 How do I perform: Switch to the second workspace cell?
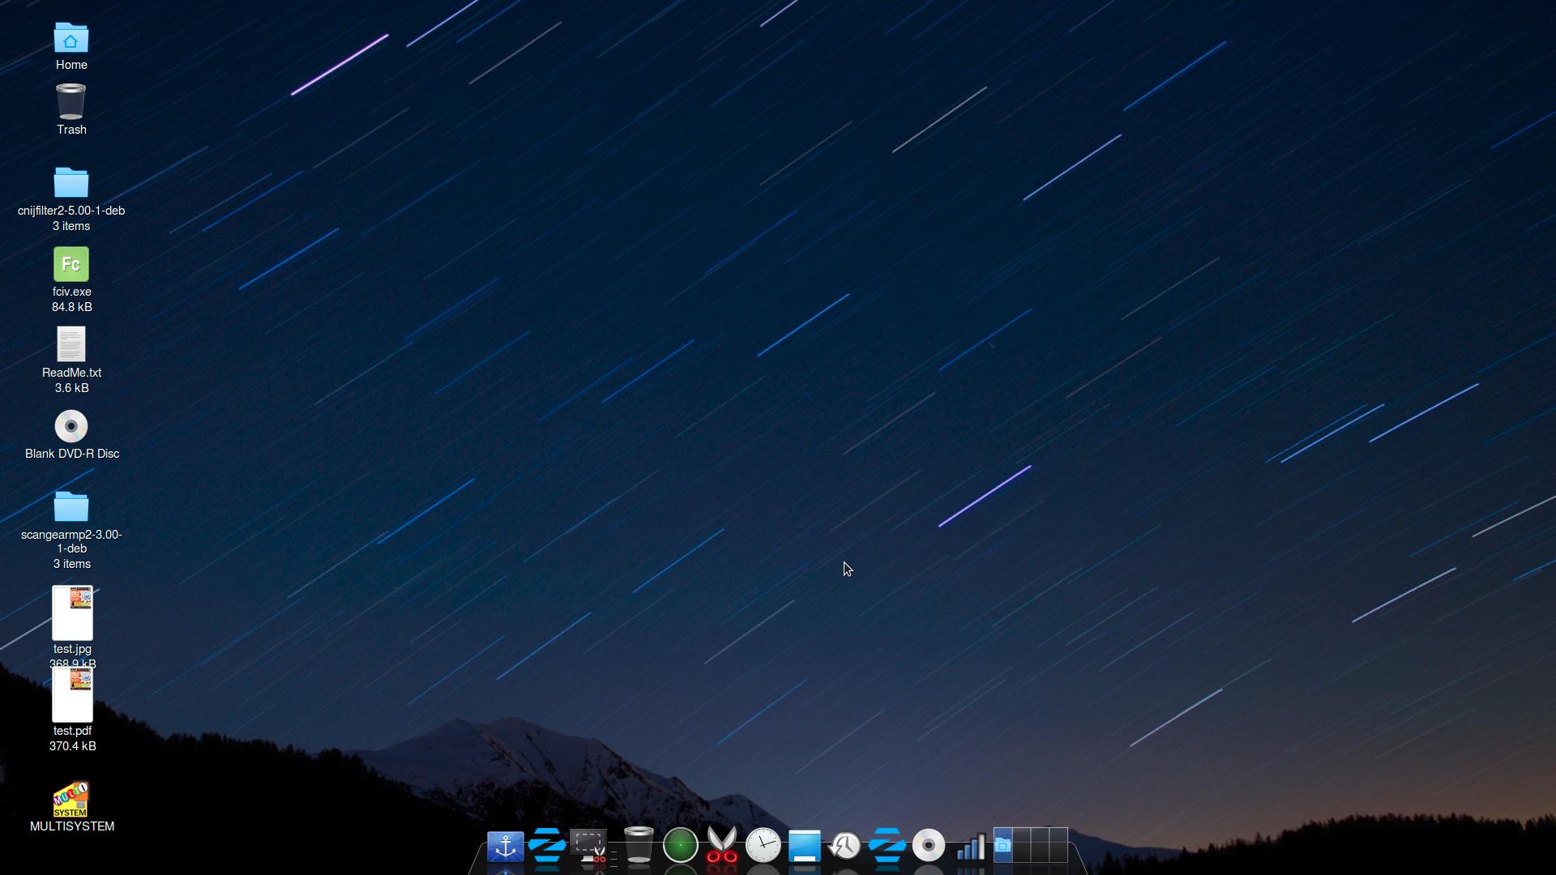point(1021,845)
